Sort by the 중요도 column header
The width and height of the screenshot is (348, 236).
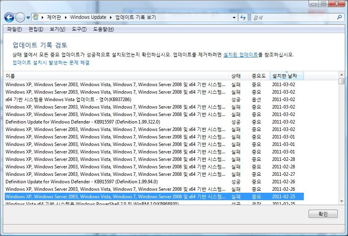tap(260, 76)
